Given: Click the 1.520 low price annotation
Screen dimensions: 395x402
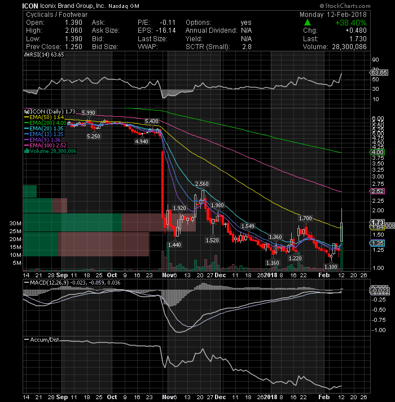Looking at the screenshot, I should click(212, 240).
